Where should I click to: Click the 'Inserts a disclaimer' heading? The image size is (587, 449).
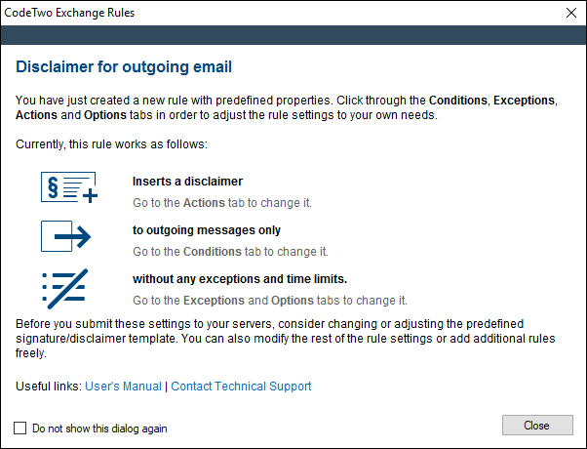(187, 182)
